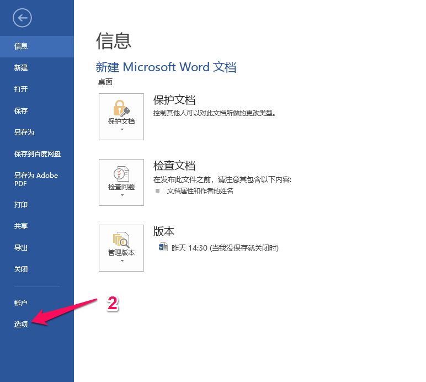Open the autosaved Word file icon

point(163,247)
